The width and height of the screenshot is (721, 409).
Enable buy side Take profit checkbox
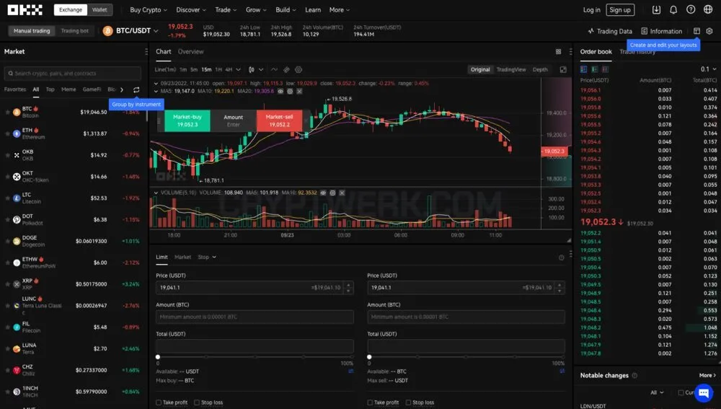pos(159,403)
